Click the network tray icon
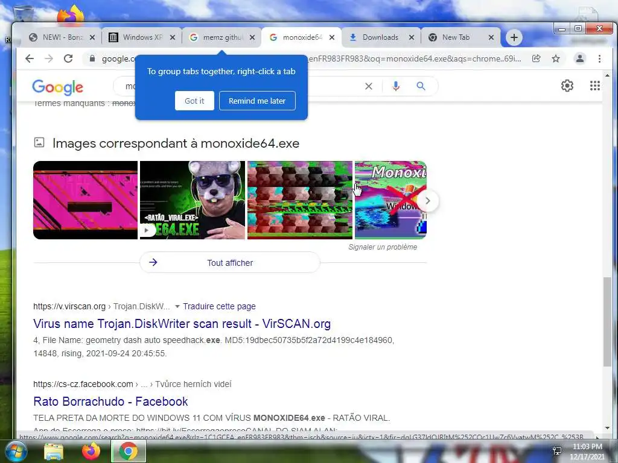The image size is (618, 463). 557,451
